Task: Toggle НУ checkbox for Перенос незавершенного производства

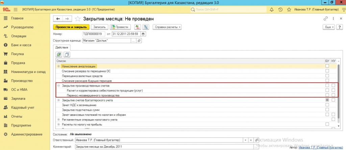Action: click(x=333, y=95)
